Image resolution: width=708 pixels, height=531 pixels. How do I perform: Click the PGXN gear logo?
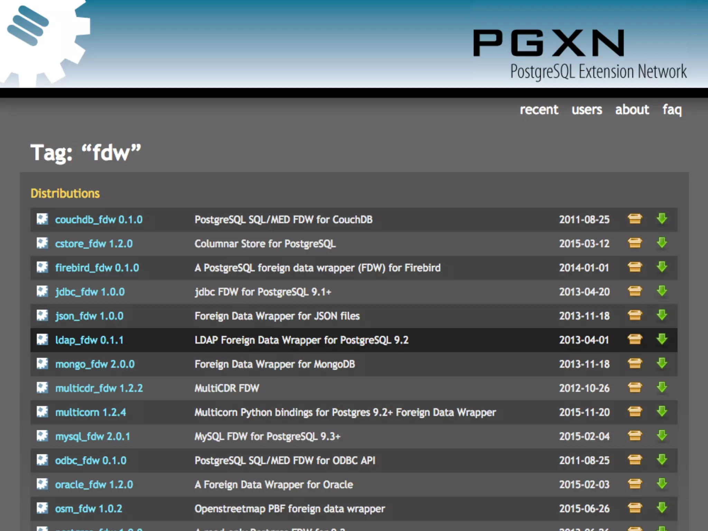coord(41,41)
